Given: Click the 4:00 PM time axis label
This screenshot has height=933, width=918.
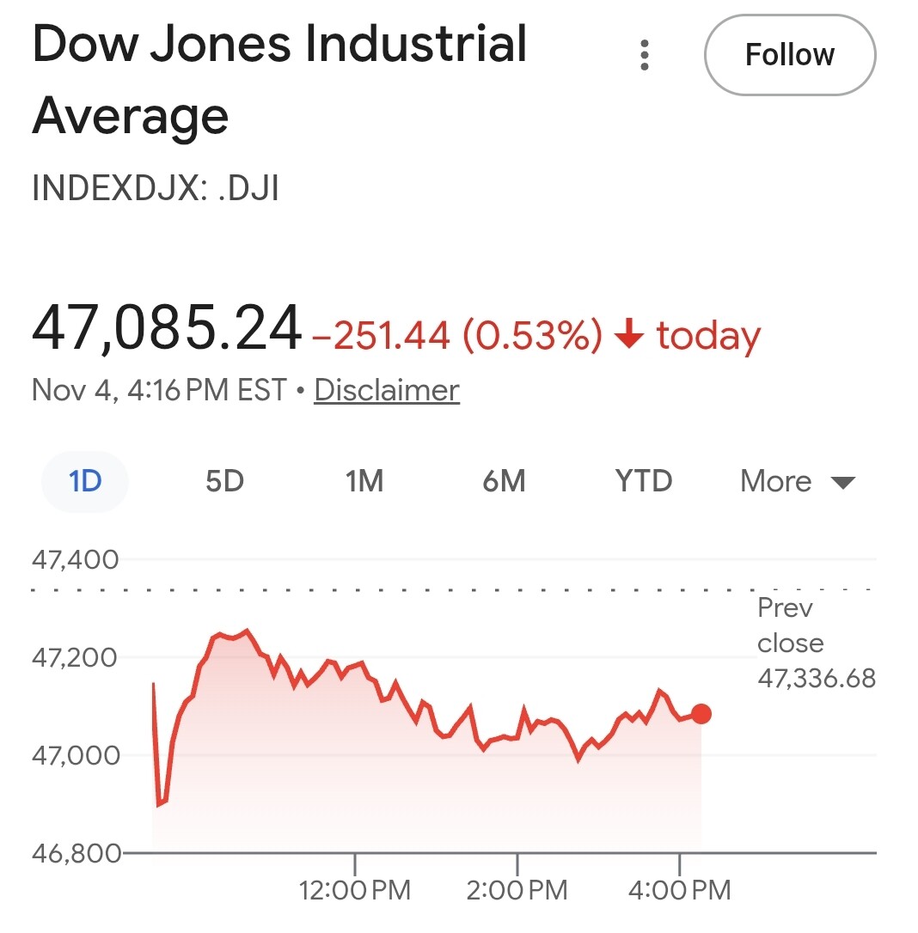Looking at the screenshot, I should [679, 889].
